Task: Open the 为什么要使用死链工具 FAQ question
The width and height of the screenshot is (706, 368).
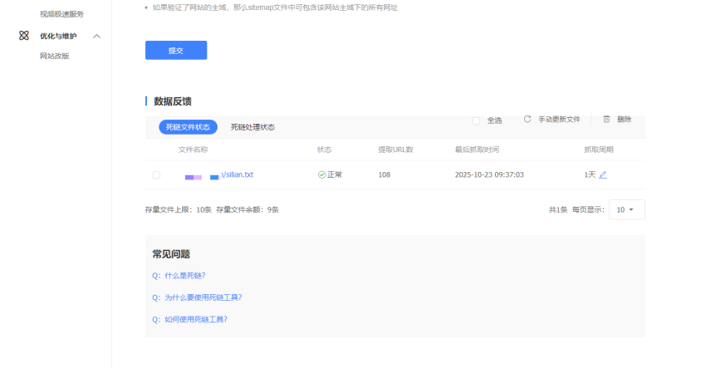Action: click(197, 297)
